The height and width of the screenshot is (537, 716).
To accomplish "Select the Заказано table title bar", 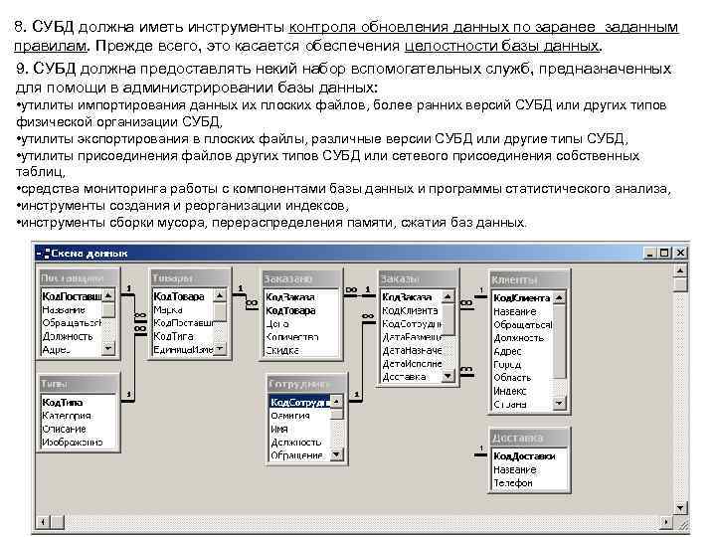I will (x=302, y=278).
